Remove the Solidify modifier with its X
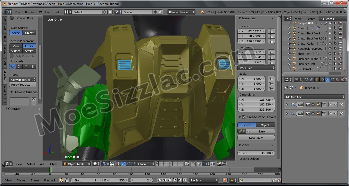This screenshot has height=186, width=349. point(342,105)
